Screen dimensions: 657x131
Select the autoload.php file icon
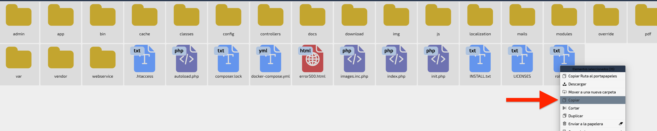[x=186, y=59]
